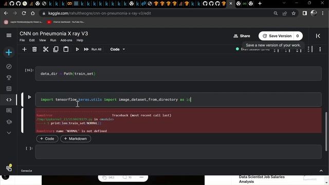Toggle browser side panel icon
Screen dimensions: 329x185
[305, 13]
